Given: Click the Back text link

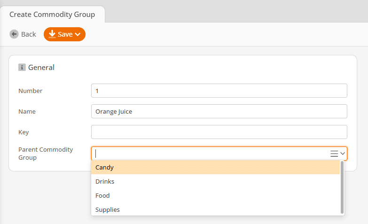Looking at the screenshot, I should point(28,34).
